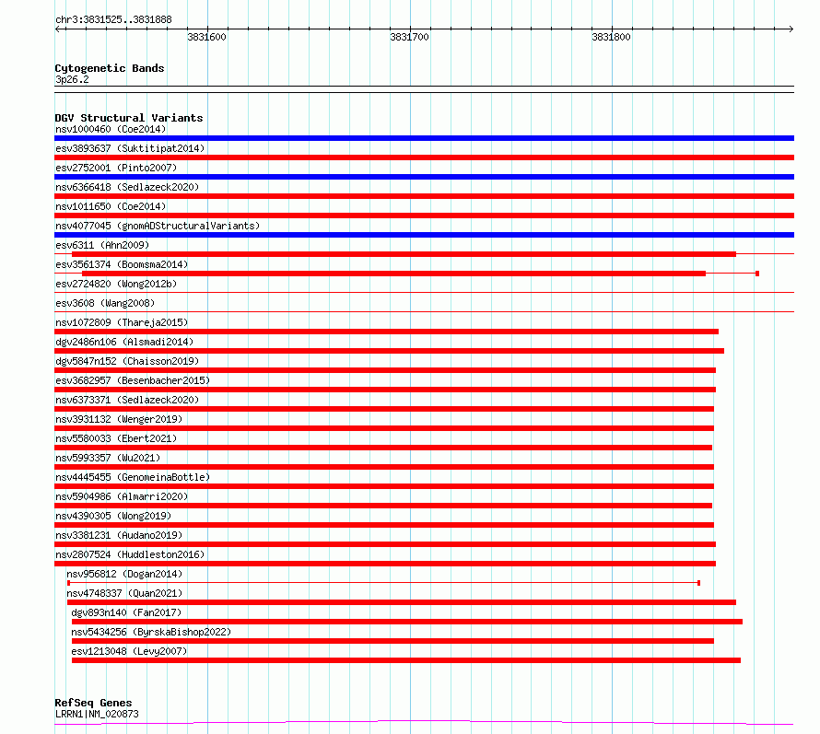Screen dimensions: 820x734
Task: Click the thin line under nsv956812
Action: tap(384, 583)
